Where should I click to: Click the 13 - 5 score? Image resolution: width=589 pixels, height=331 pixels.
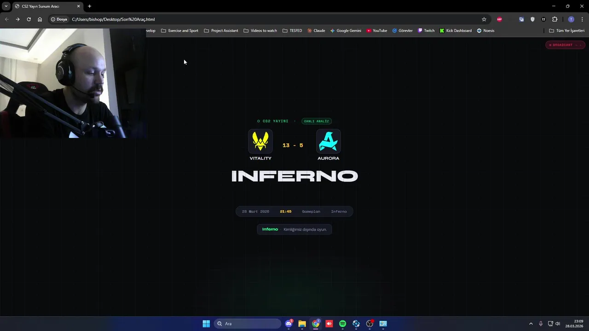point(293,145)
